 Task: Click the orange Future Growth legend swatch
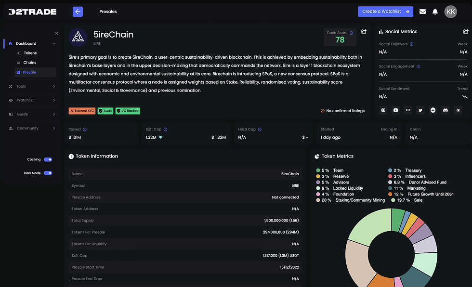pos(390,194)
